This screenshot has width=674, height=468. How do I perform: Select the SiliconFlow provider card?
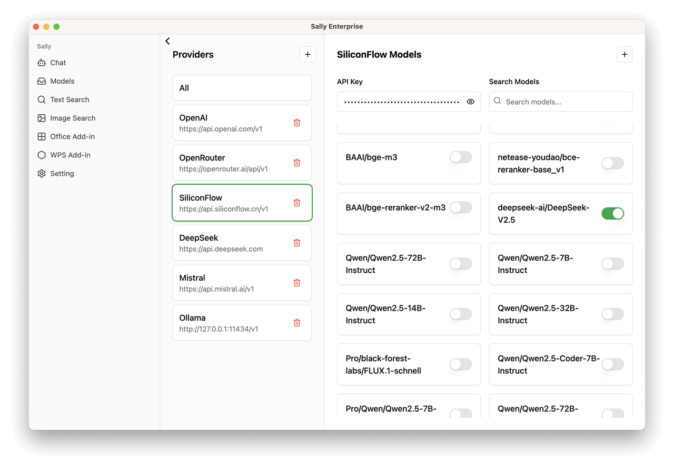pyautogui.click(x=242, y=203)
